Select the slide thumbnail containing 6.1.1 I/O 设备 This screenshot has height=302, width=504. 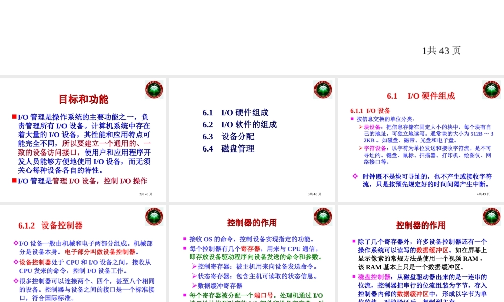[421, 140]
